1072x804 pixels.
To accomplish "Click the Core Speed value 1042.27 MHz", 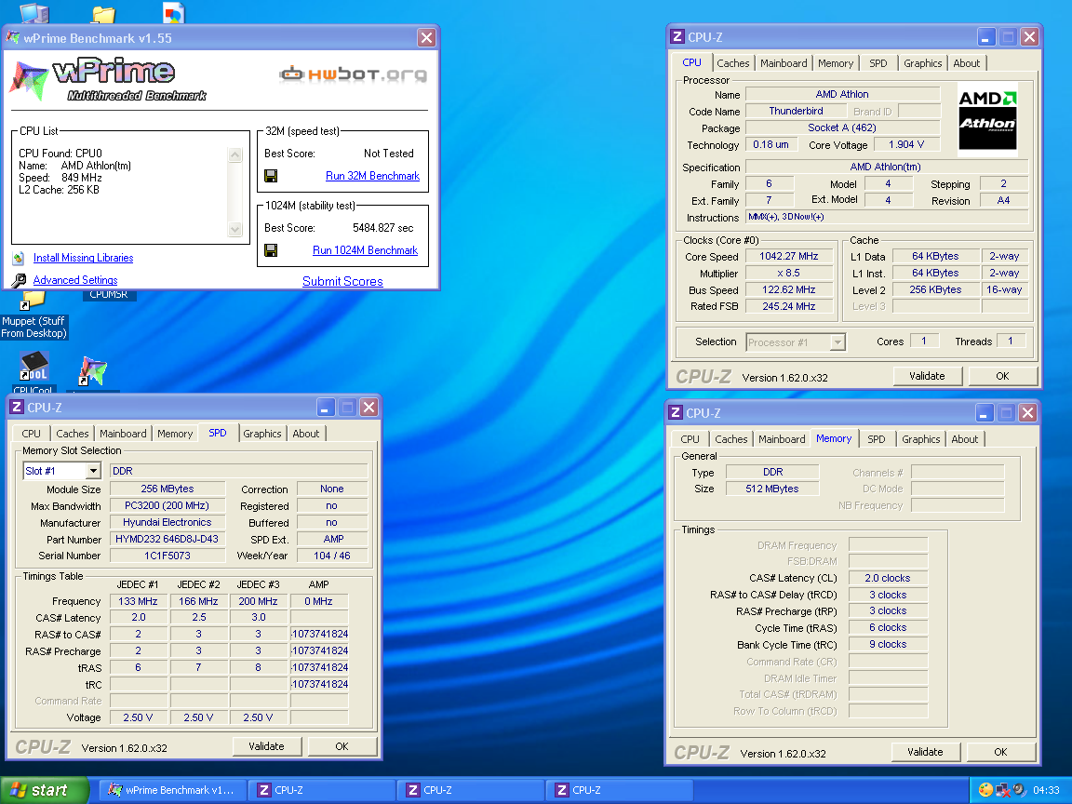I will coord(789,257).
